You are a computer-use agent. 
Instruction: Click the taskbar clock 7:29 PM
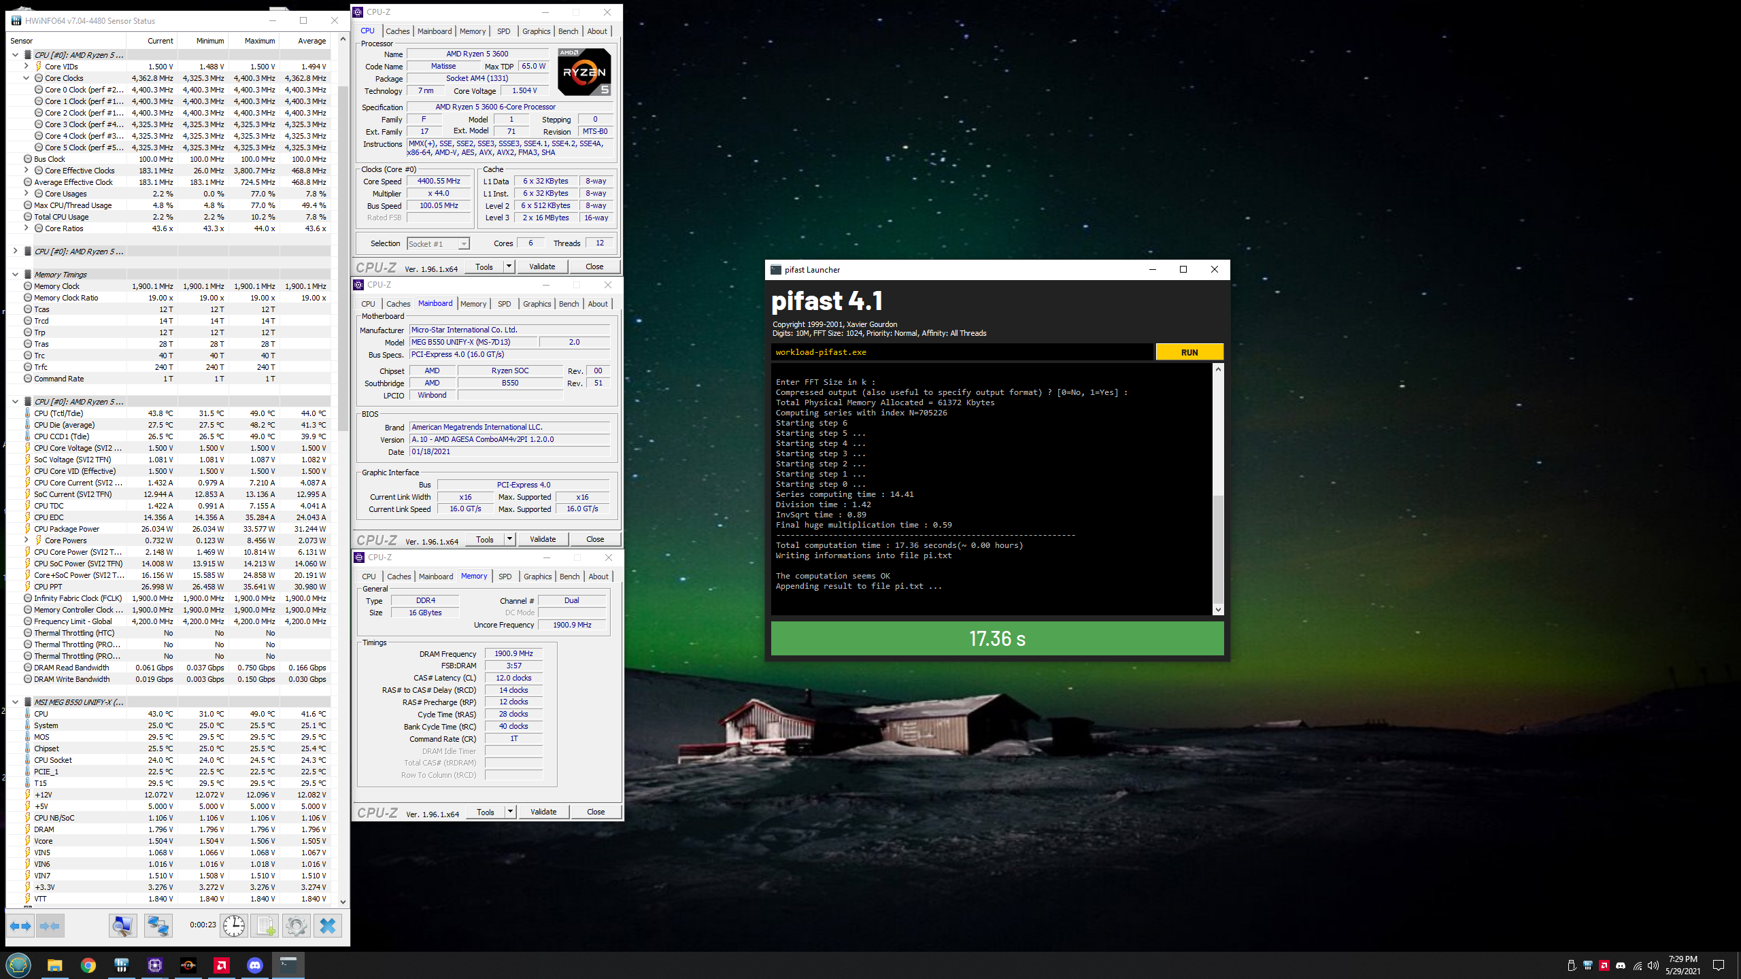point(1683,965)
